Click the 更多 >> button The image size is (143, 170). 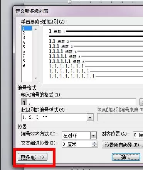[x=32, y=157]
